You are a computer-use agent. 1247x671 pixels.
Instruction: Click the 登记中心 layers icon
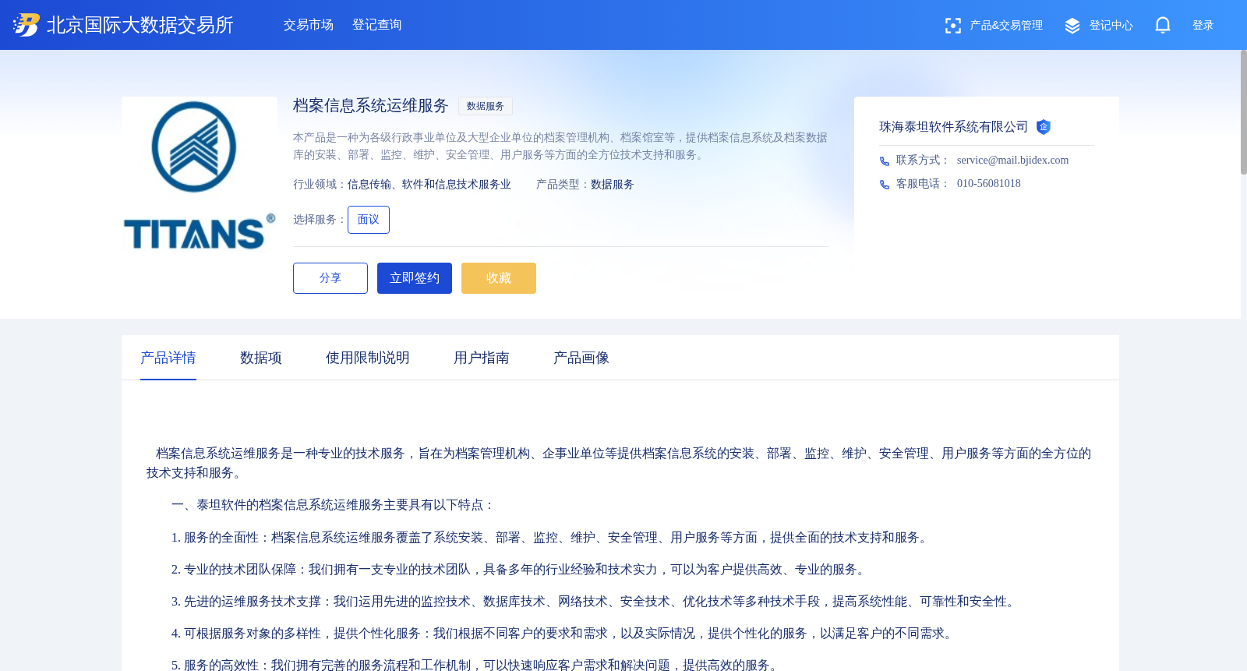tap(1072, 26)
